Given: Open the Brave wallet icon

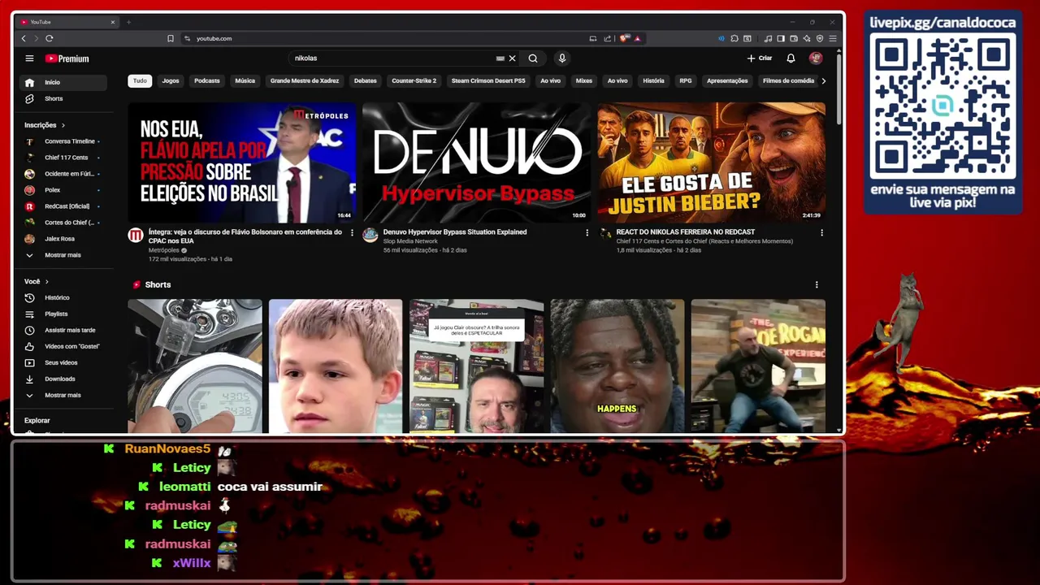Looking at the screenshot, I should pyautogui.click(x=794, y=38).
